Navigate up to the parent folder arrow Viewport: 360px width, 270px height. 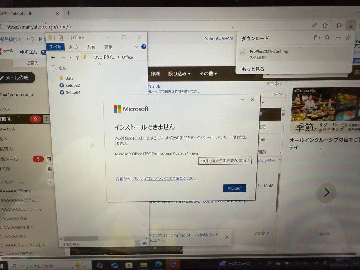(x=77, y=57)
